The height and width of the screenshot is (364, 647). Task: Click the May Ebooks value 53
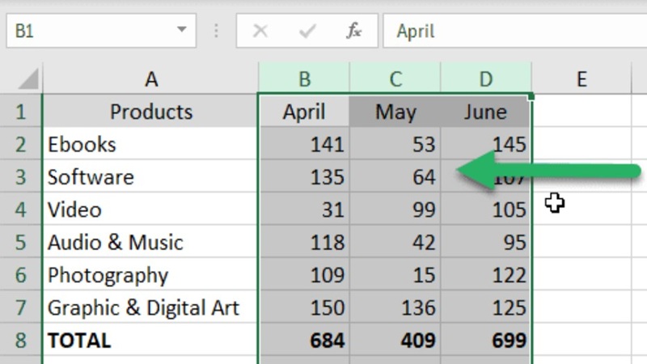coord(395,144)
